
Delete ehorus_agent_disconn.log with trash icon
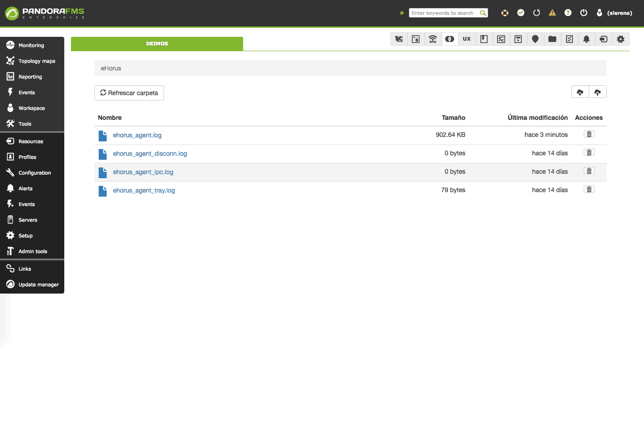tap(589, 152)
